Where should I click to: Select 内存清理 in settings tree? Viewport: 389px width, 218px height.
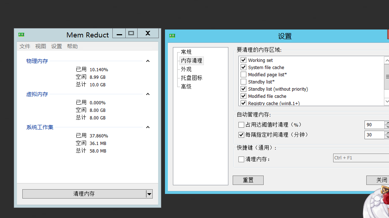[x=192, y=61]
